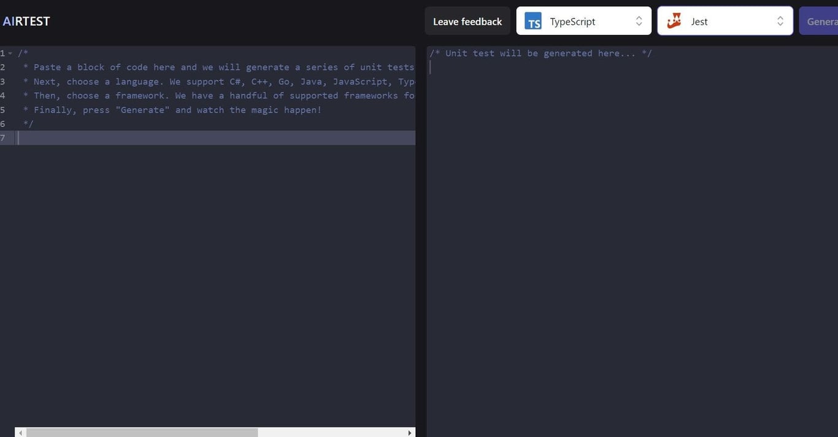Open the Leave feedback button
The width and height of the screenshot is (838, 437).
(x=467, y=21)
